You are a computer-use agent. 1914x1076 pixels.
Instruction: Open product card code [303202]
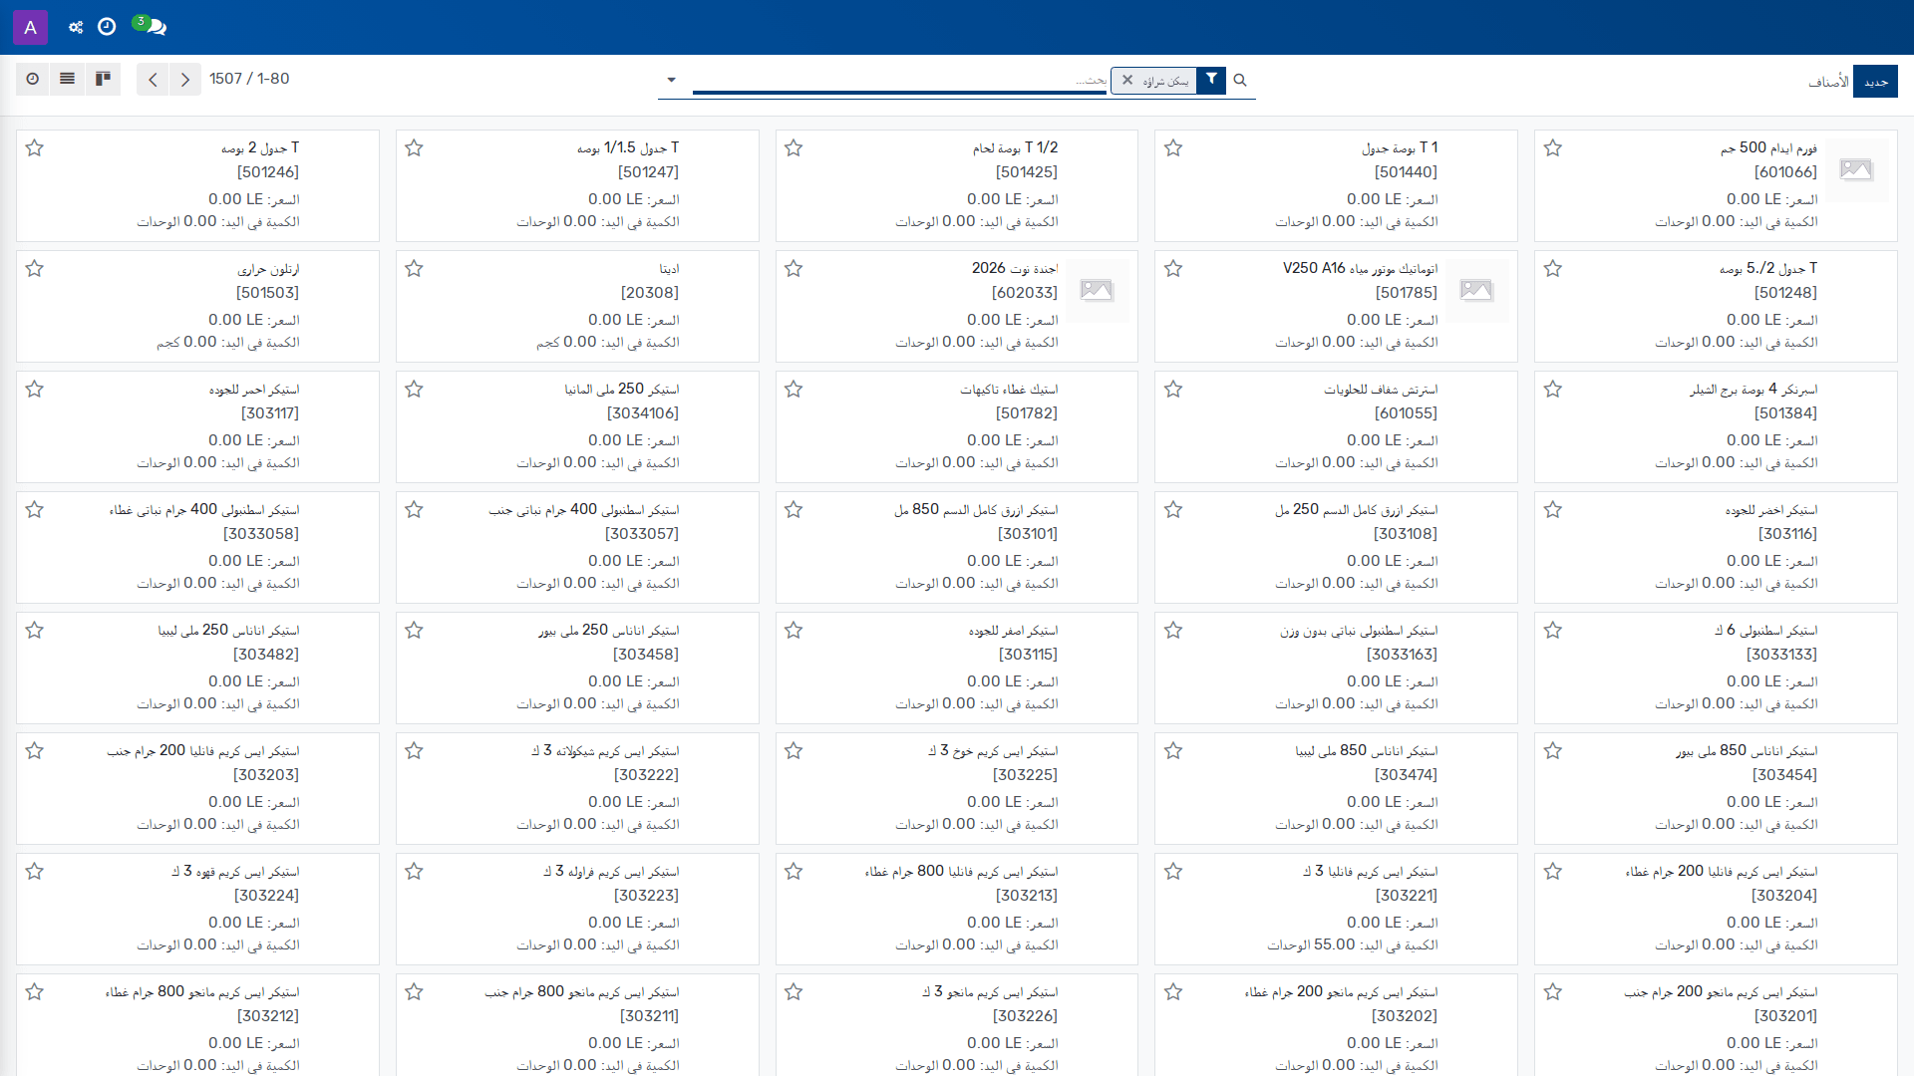pyautogui.click(x=1405, y=1016)
